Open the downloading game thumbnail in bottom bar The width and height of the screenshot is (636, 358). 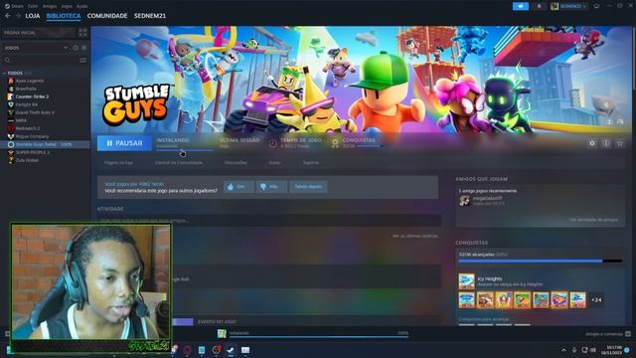tap(222, 334)
